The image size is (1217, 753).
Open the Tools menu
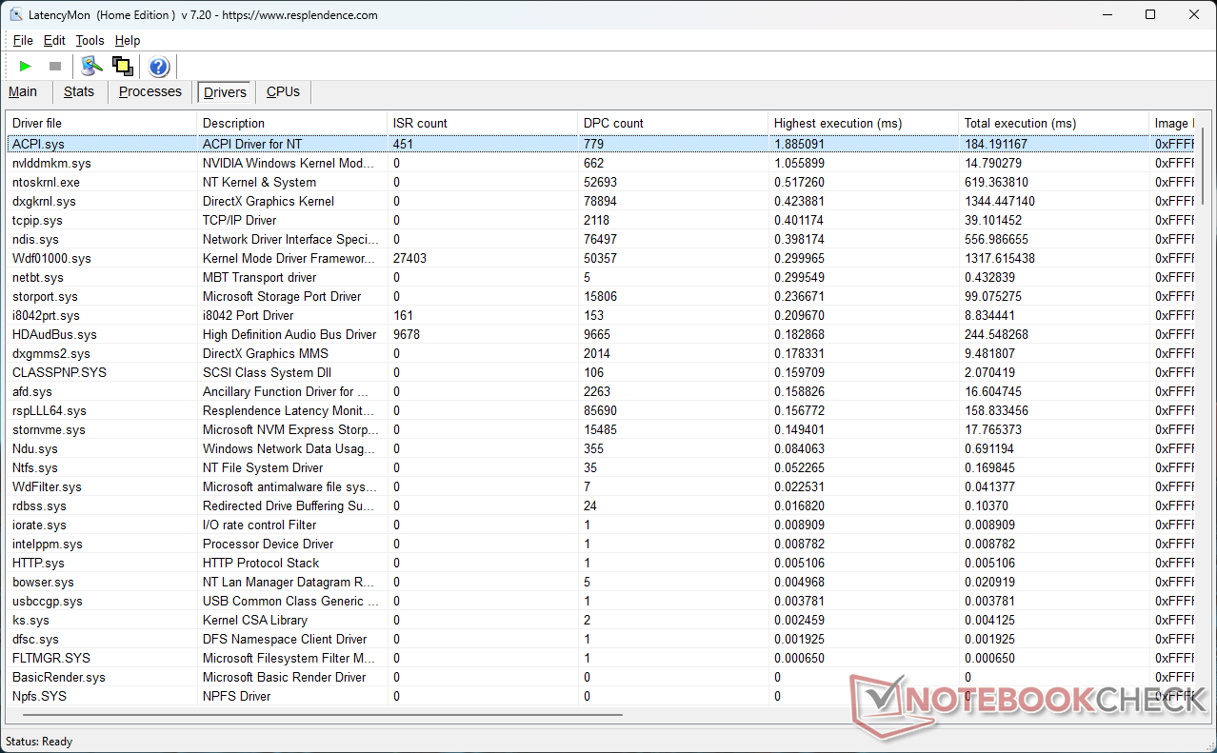click(90, 40)
